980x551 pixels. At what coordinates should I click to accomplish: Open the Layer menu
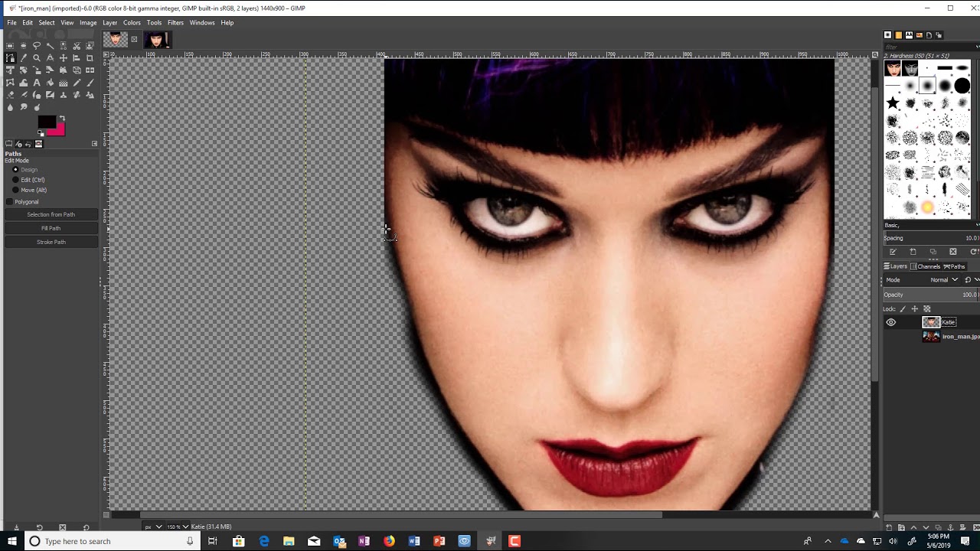[110, 22]
